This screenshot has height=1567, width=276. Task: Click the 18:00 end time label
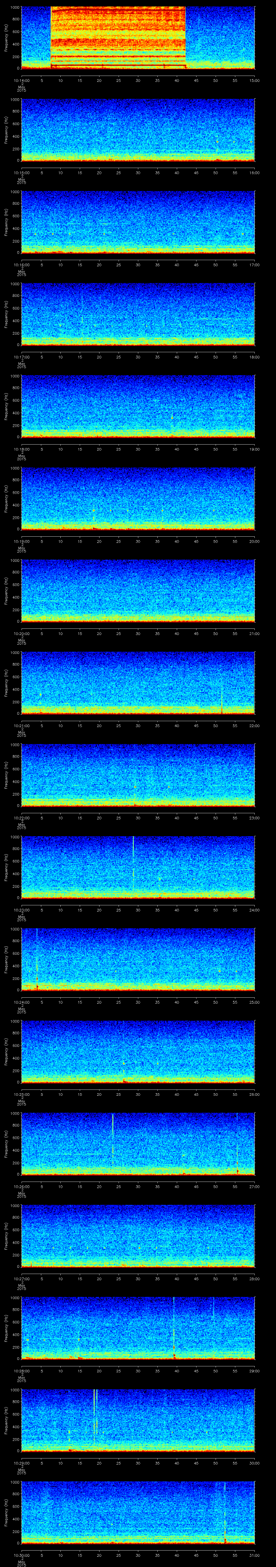pos(254,357)
